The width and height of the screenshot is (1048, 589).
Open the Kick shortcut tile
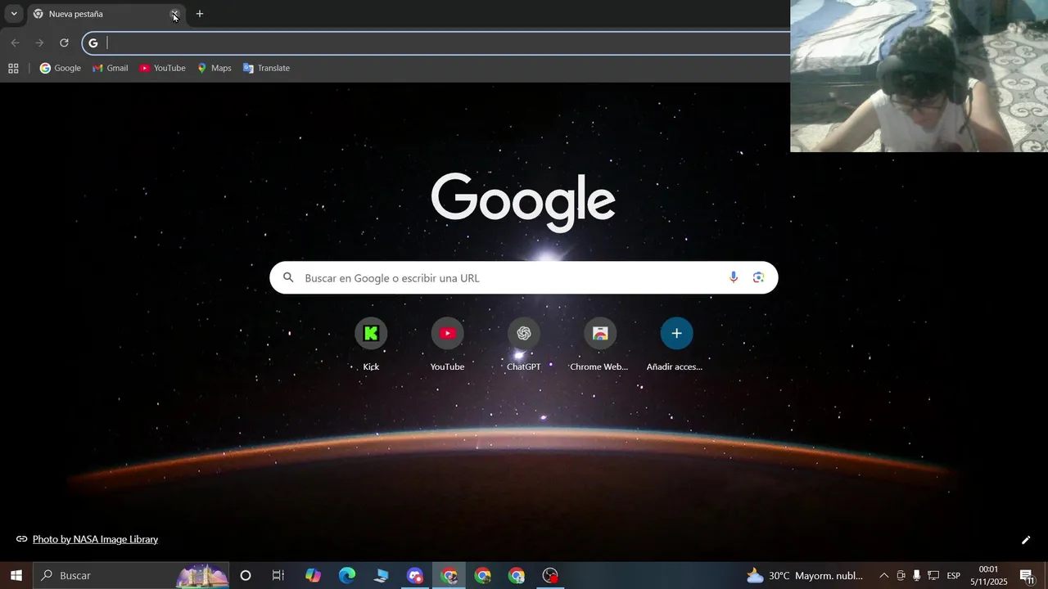click(371, 344)
